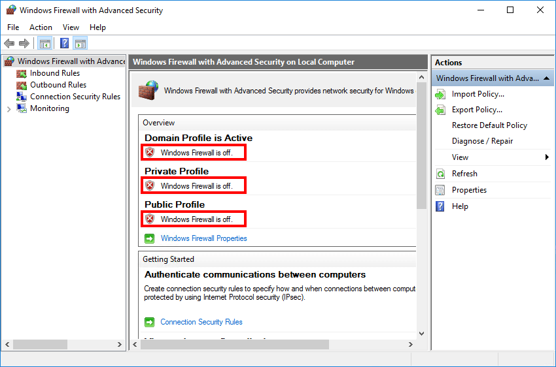Expand the Monitoring tree node
This screenshot has width=556, height=367.
pos(9,109)
